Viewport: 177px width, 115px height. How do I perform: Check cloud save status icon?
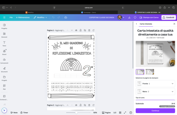coord(66,17)
